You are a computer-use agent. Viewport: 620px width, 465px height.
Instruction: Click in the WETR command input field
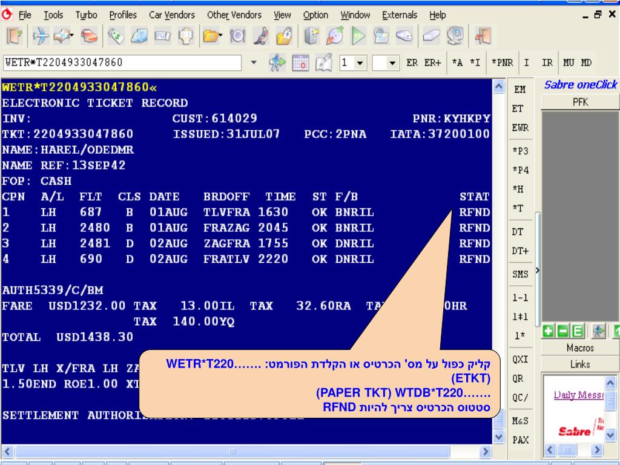click(122, 62)
